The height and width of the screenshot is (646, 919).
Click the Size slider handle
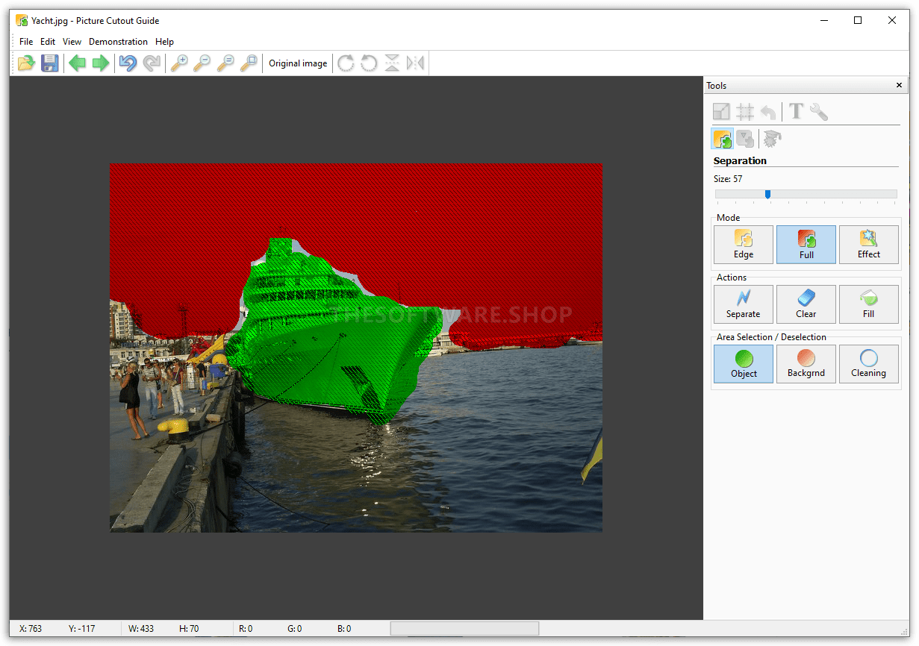[767, 194]
